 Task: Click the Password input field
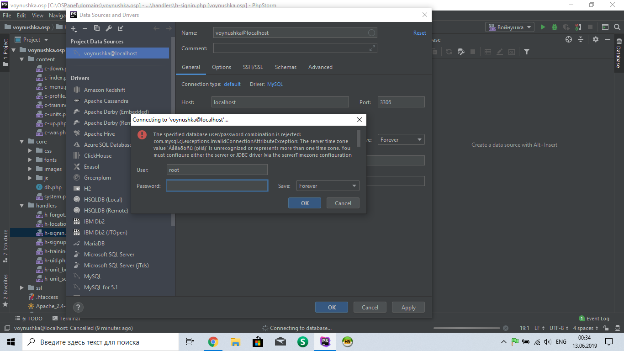pos(217,186)
